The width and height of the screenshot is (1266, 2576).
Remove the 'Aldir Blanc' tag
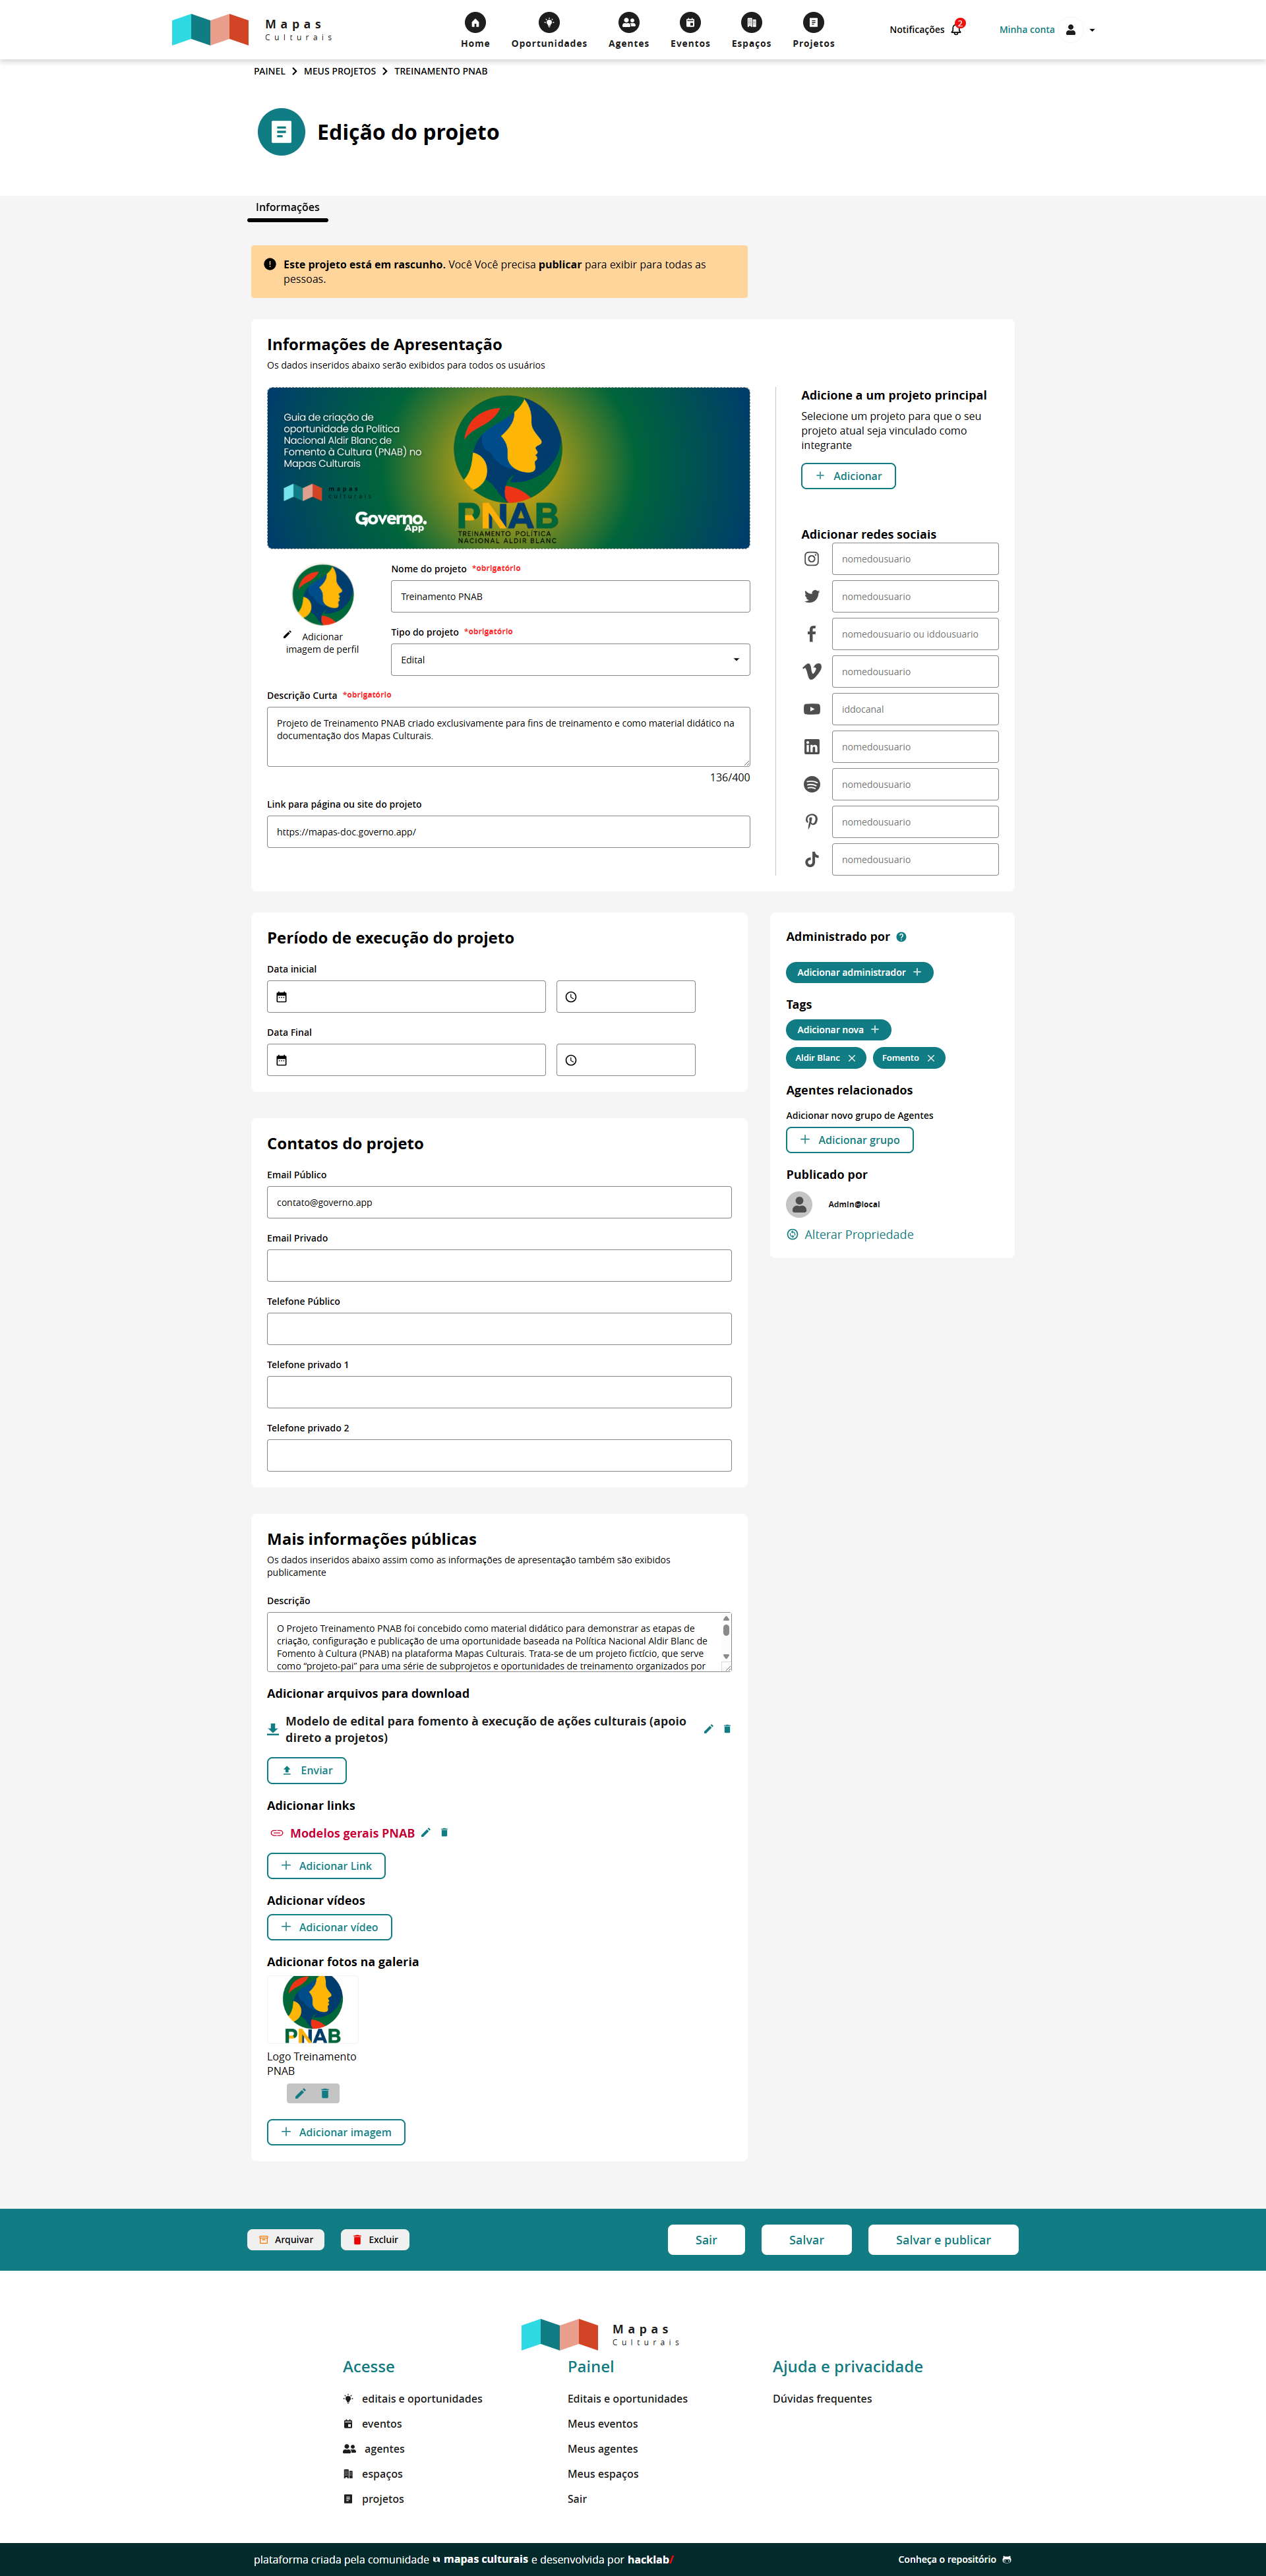[x=852, y=1058]
